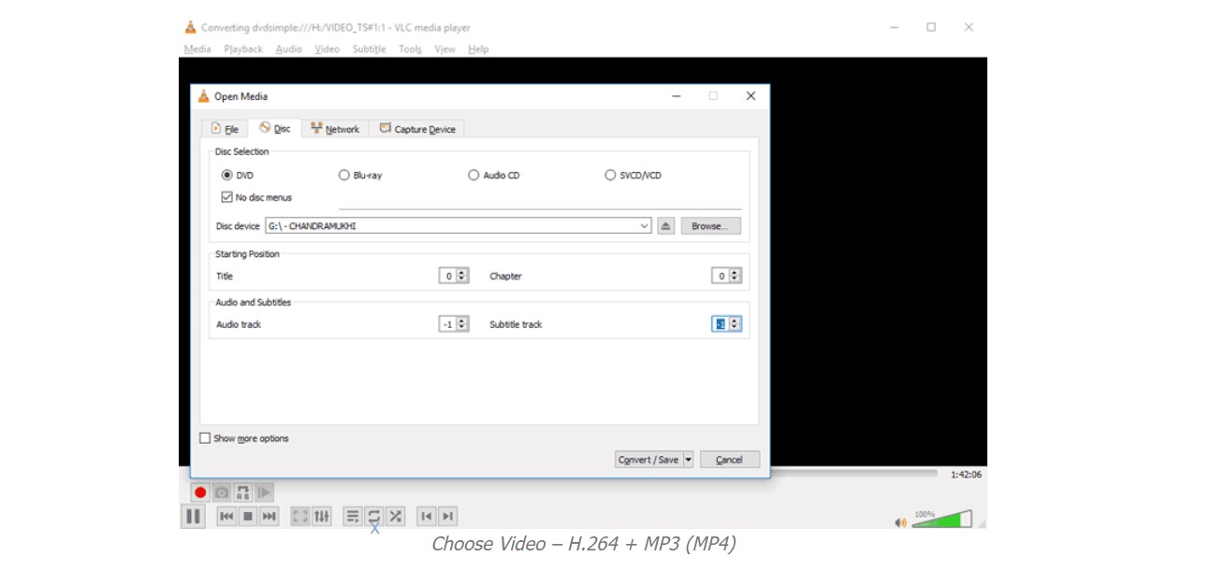Switch to the File tab

point(225,129)
